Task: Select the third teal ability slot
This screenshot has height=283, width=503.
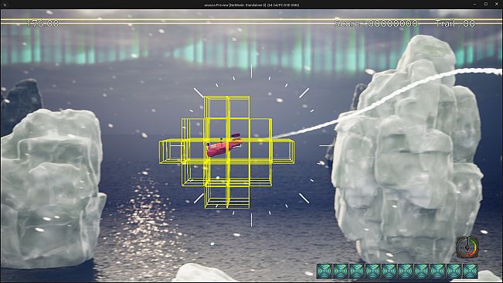Action: (357, 271)
